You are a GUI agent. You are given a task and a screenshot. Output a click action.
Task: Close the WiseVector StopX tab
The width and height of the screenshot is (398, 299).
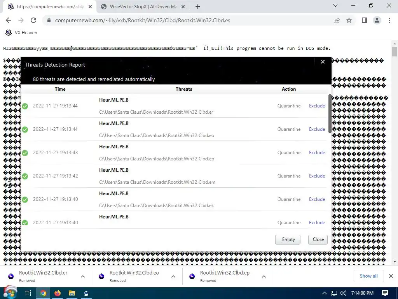pyautogui.click(x=183, y=7)
